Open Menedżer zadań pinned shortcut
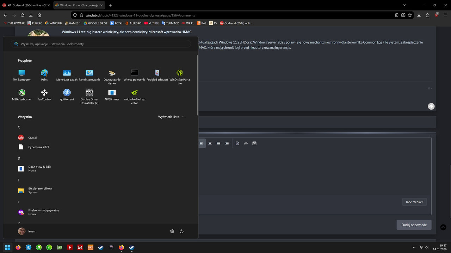This screenshot has width=451, height=253. coord(67,75)
